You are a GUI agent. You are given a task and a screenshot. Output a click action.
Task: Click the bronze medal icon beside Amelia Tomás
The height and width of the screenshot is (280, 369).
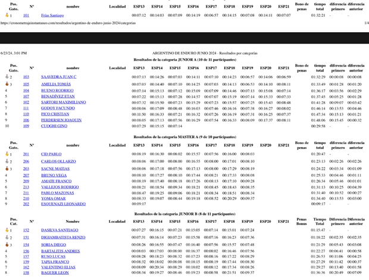pos(7,84)
